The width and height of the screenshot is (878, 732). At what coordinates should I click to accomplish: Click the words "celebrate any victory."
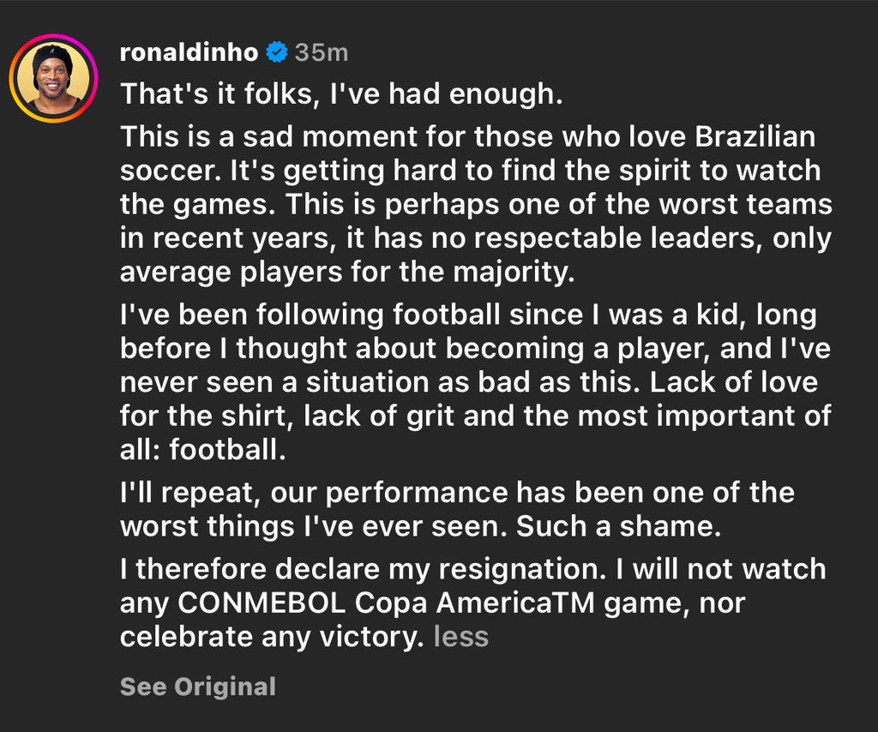pos(271,637)
